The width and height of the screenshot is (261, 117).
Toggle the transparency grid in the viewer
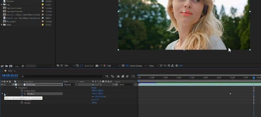pyautogui.click(x=127, y=66)
